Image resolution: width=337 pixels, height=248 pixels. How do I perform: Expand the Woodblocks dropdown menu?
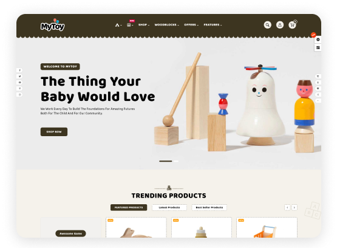(167, 25)
